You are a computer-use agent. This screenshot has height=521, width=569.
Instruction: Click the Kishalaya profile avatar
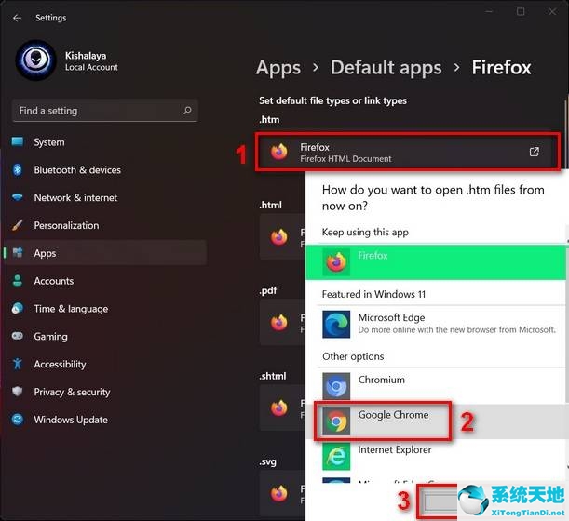(36, 60)
